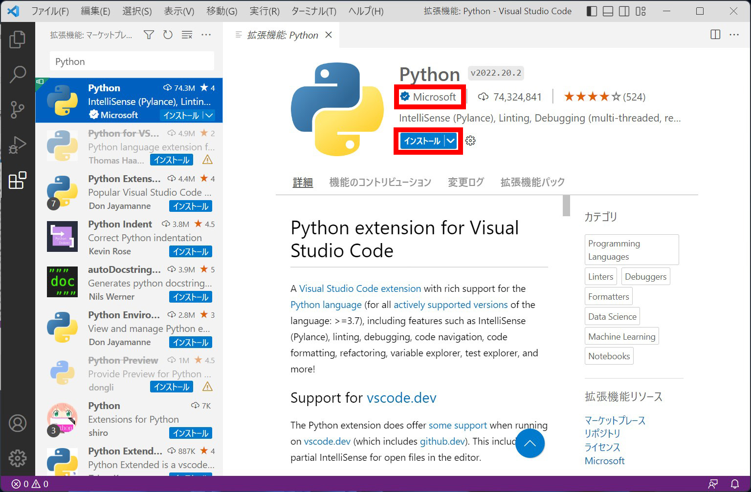The image size is (751, 492).
Task: Open the extensions view more actions menu
Action: pyautogui.click(x=206, y=35)
